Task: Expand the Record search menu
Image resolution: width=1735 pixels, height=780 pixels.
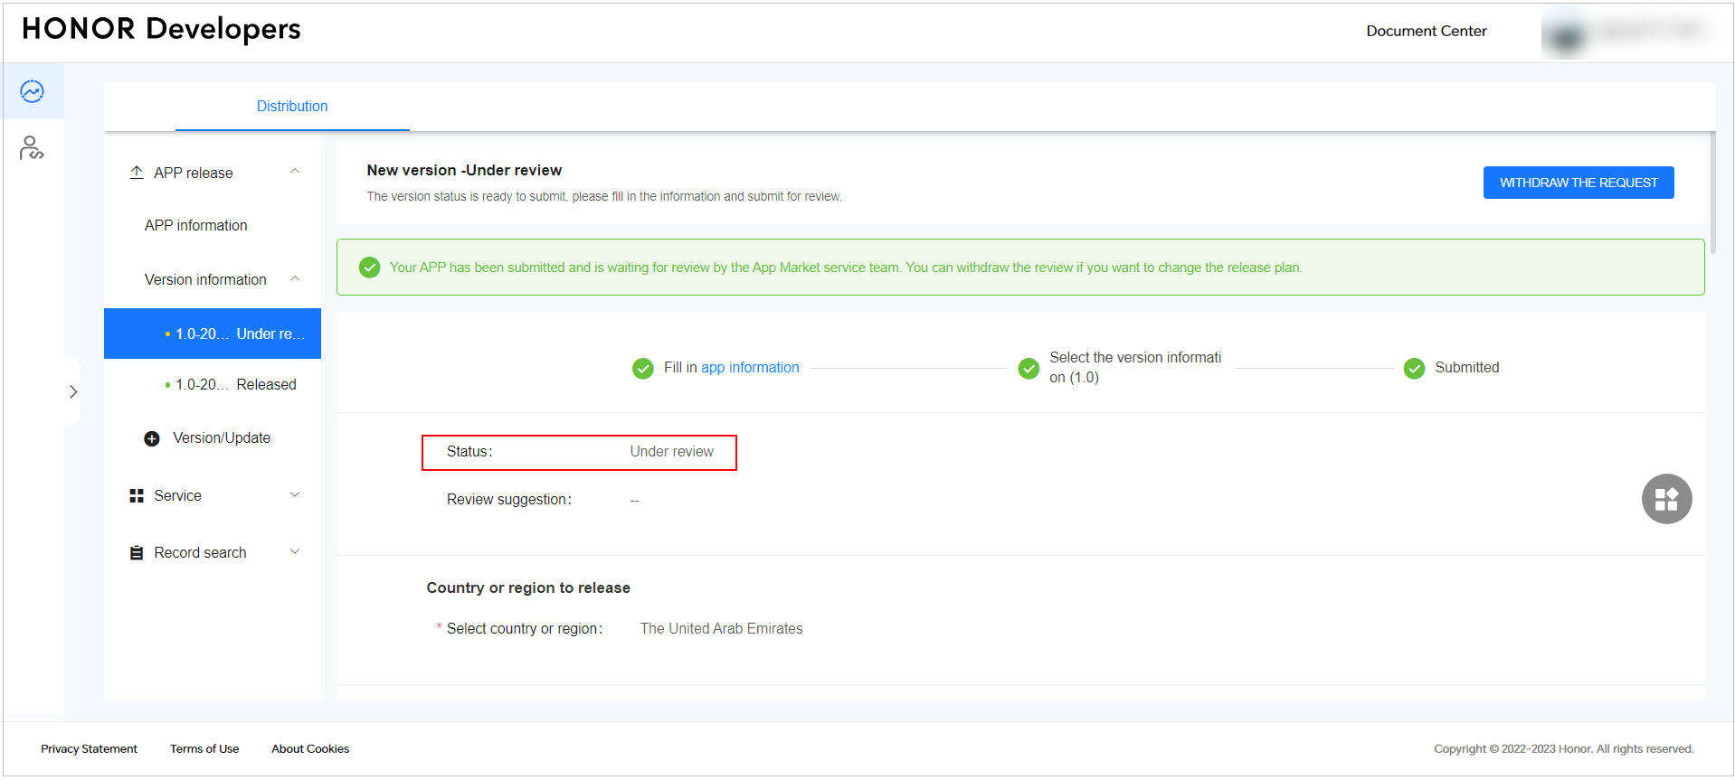Action: click(x=295, y=552)
